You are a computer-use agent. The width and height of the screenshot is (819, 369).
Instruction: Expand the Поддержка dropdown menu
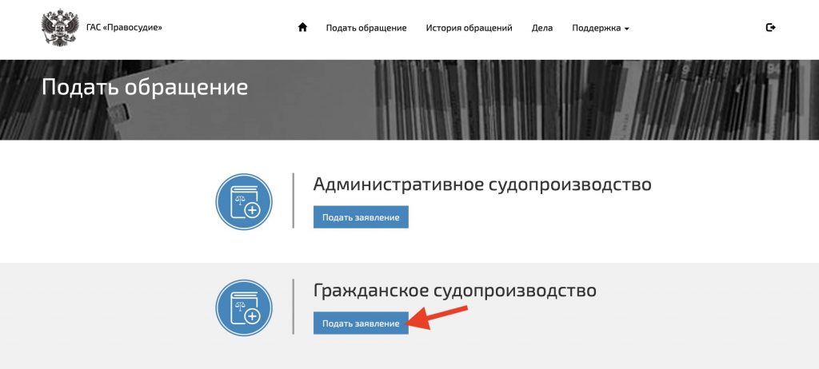[600, 28]
